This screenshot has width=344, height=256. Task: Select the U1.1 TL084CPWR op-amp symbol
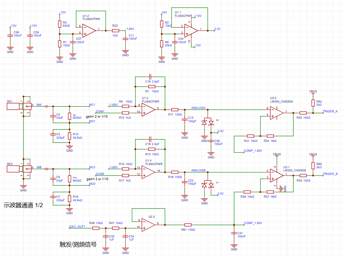[191, 31]
